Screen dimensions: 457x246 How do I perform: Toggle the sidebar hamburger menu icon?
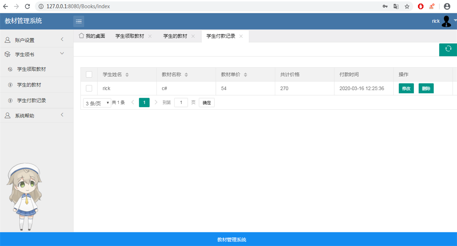click(79, 21)
